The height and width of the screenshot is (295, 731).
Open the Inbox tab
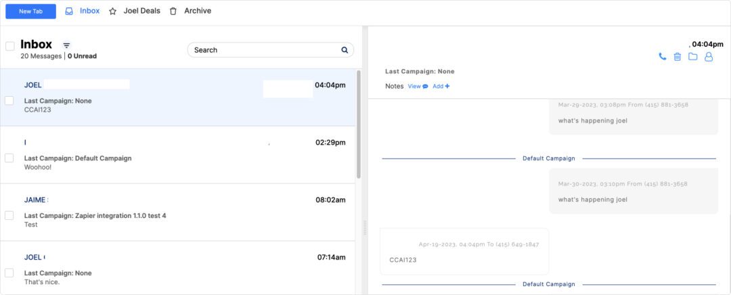(89, 11)
